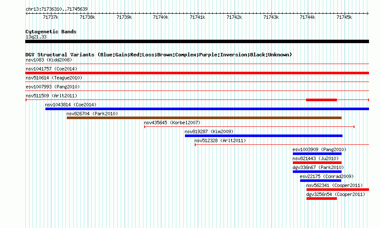Viewport: 381px width, 228px height.
Task: Click the thin red nsv512328 line
Action: click(x=282, y=145)
